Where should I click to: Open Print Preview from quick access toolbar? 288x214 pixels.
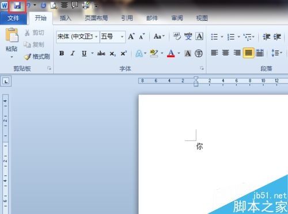coord(54,6)
